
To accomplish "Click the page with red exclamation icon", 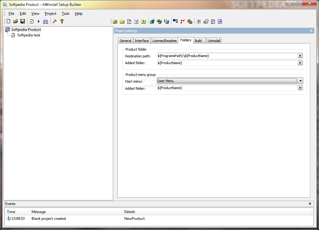I will point(129,22).
